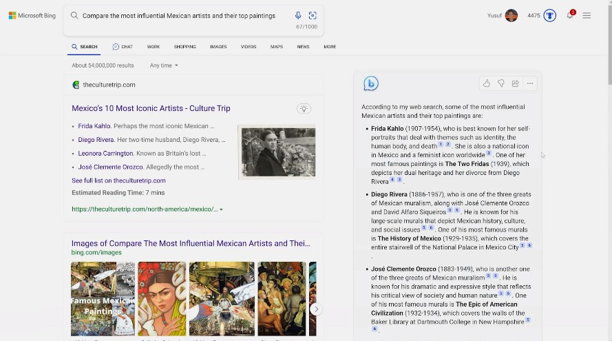Expand the theculturetrip.com URL dropdown arrow
This screenshot has height=341, width=612.
click(x=221, y=209)
